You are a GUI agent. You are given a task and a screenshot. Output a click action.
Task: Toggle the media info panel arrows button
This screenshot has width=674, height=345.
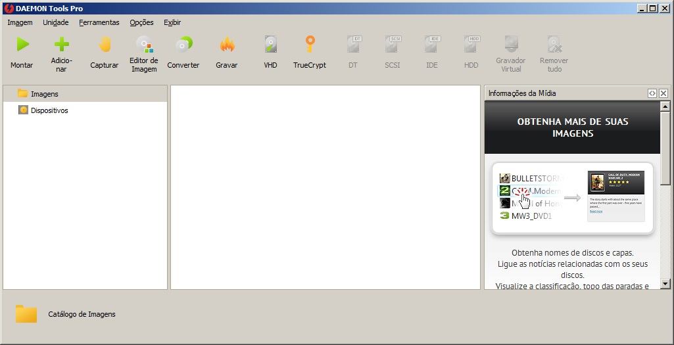tap(652, 93)
